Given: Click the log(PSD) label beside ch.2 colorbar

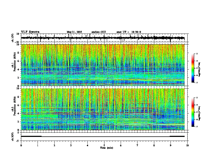Looking at the screenshot, I should pos(199,113).
